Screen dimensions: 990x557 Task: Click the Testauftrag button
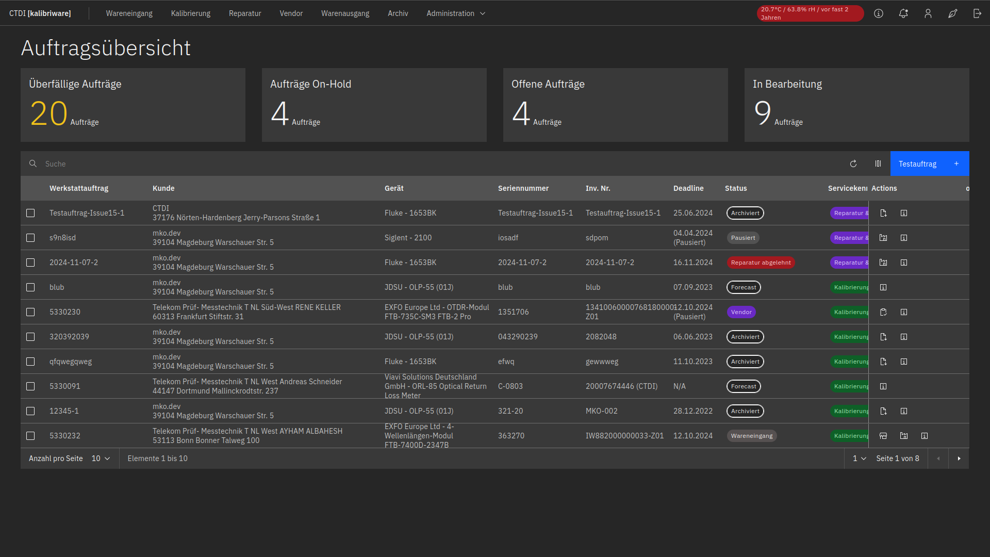pyautogui.click(x=930, y=163)
